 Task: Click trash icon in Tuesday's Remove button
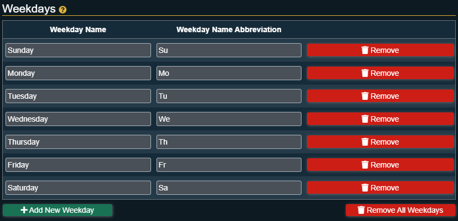pyautogui.click(x=365, y=96)
